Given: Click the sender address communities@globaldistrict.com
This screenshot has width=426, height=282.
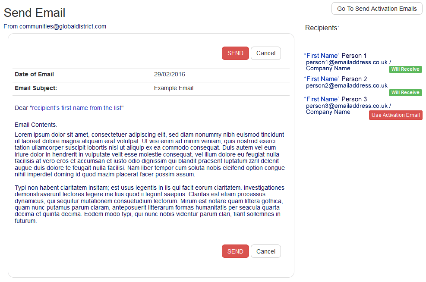Looking at the screenshot, I should click(x=63, y=27).
